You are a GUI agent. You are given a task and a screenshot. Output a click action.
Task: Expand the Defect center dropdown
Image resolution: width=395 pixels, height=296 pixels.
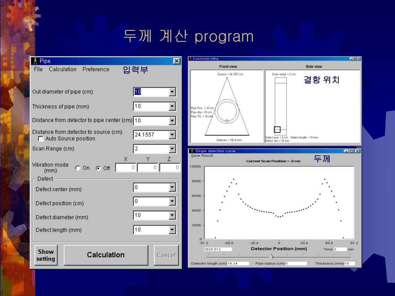pos(172,187)
